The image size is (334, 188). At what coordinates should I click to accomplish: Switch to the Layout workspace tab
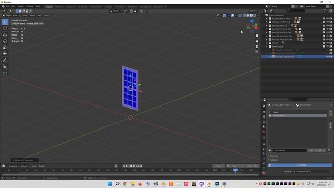(x=49, y=7)
